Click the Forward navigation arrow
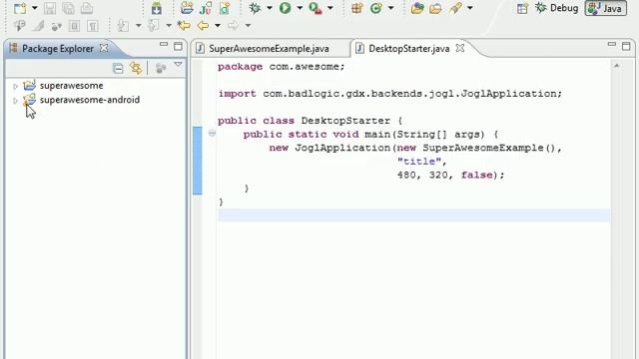Viewport: 639px width, 359px height. (233, 26)
